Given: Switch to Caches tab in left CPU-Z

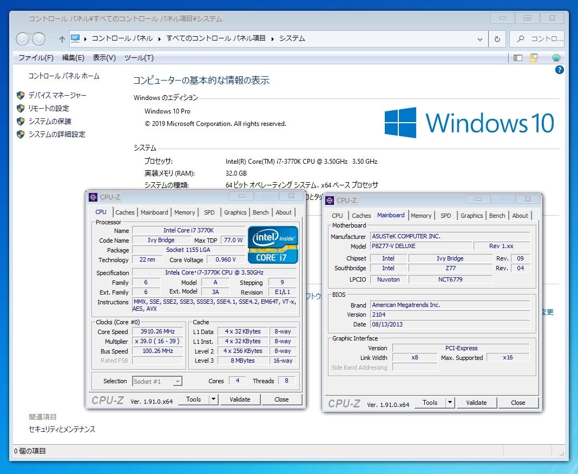Looking at the screenshot, I should pos(125,212).
